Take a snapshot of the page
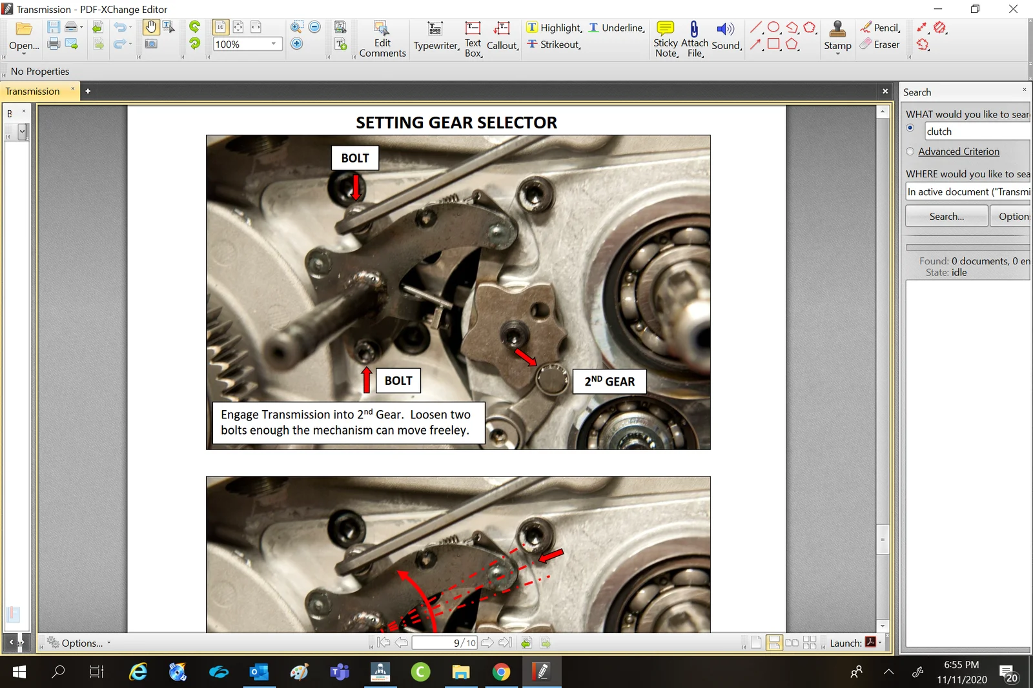Screen dimensions: 1033x688 (x=151, y=45)
